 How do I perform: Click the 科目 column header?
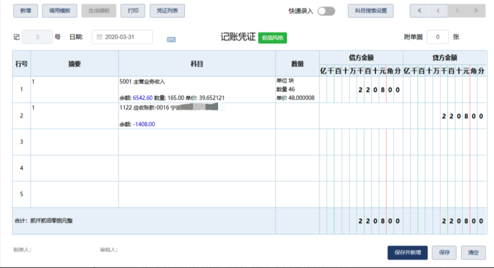click(197, 64)
